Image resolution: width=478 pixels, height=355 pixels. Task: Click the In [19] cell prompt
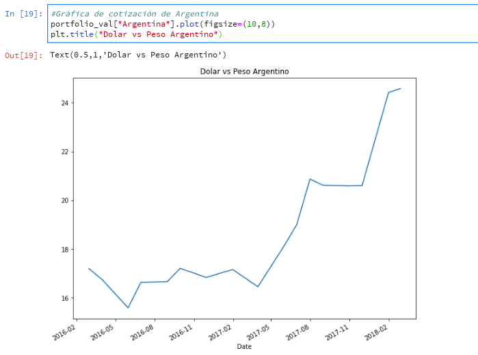pyautogui.click(x=23, y=14)
